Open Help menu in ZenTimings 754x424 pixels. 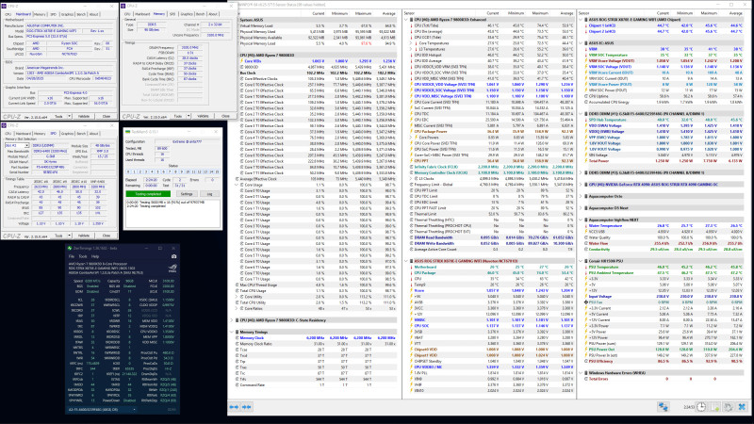pyautogui.click(x=95, y=256)
